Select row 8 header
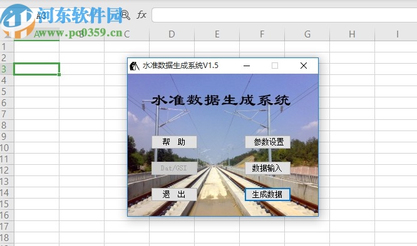 click(x=7, y=125)
